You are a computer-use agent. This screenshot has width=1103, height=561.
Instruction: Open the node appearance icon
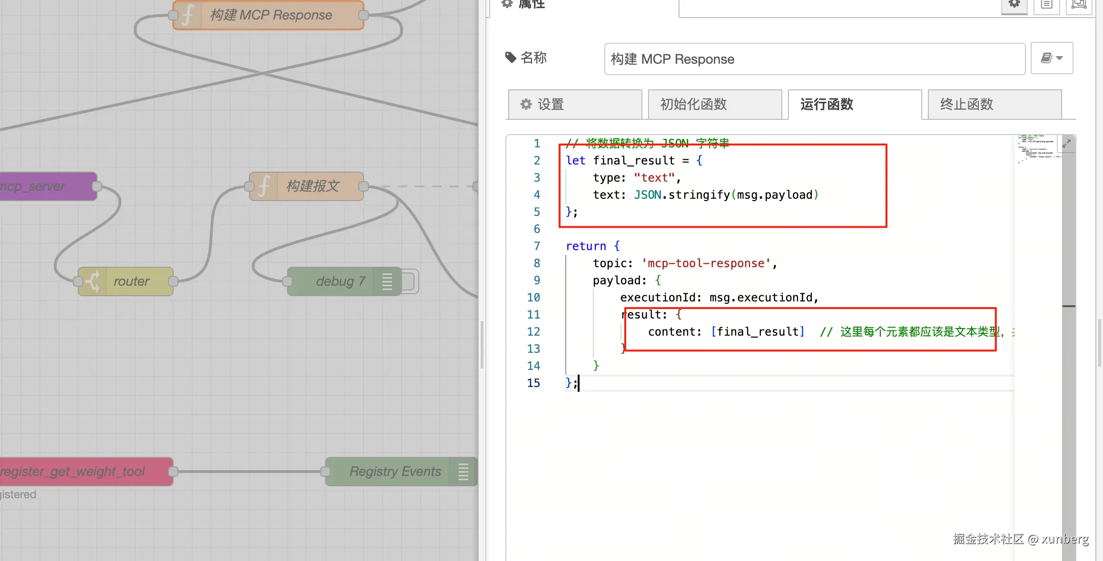point(1078,5)
